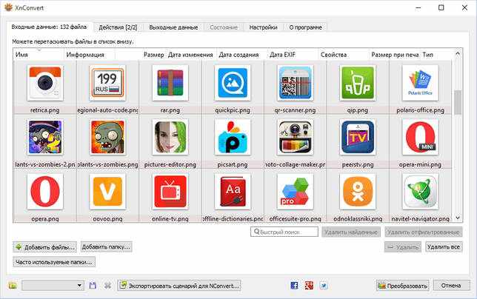Select the offline-dictionaries.png icon

(233, 192)
